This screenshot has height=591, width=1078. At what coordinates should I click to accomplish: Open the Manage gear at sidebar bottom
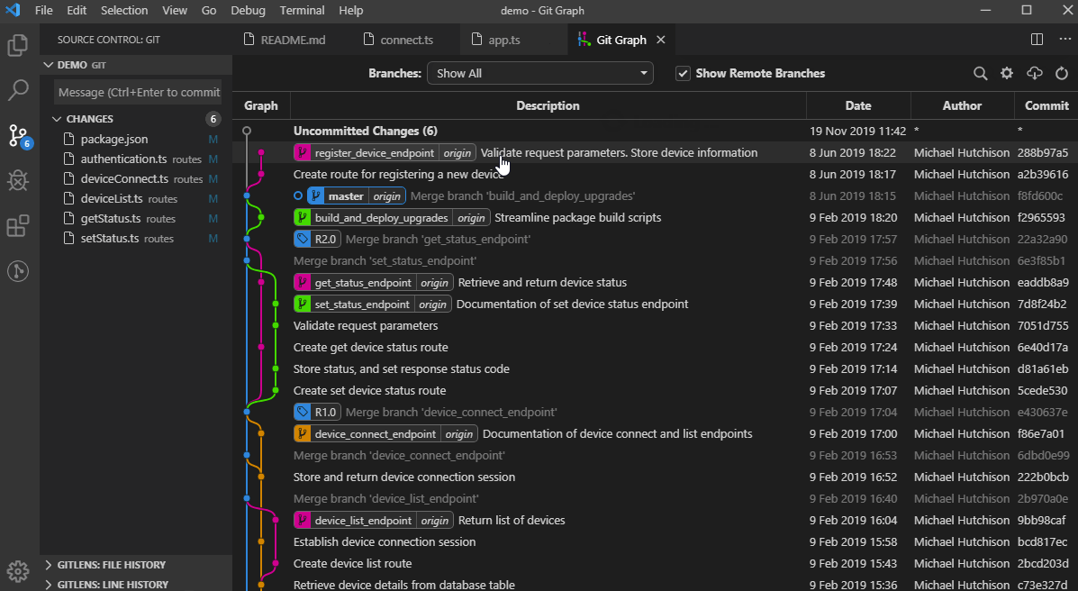tap(17, 570)
